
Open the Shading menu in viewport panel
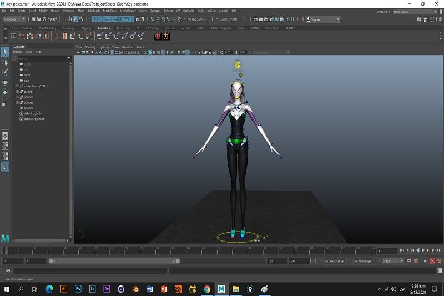point(89,47)
